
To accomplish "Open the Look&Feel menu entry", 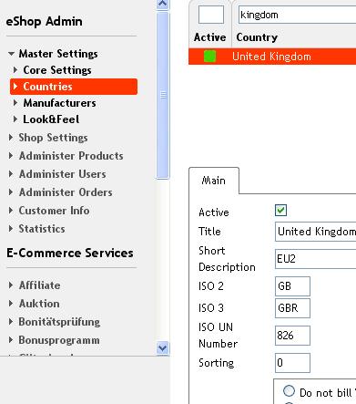I will (51, 119).
